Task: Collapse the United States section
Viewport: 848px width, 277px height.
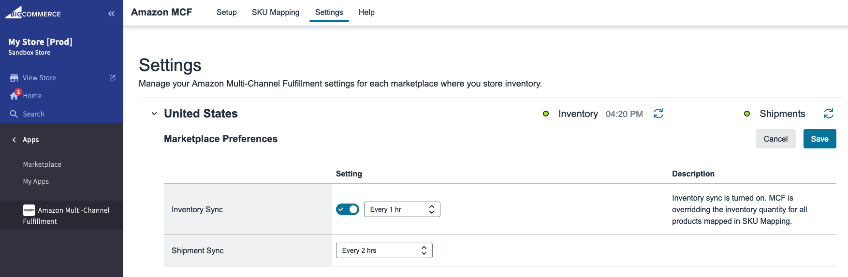Action: click(154, 114)
